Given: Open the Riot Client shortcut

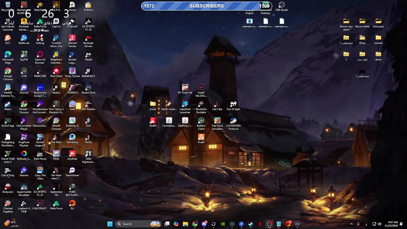Looking at the screenshot, I should [56, 73].
